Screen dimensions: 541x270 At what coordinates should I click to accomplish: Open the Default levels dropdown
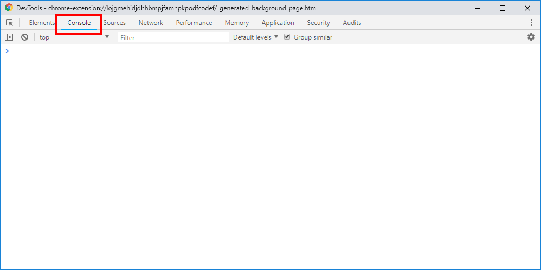click(256, 37)
